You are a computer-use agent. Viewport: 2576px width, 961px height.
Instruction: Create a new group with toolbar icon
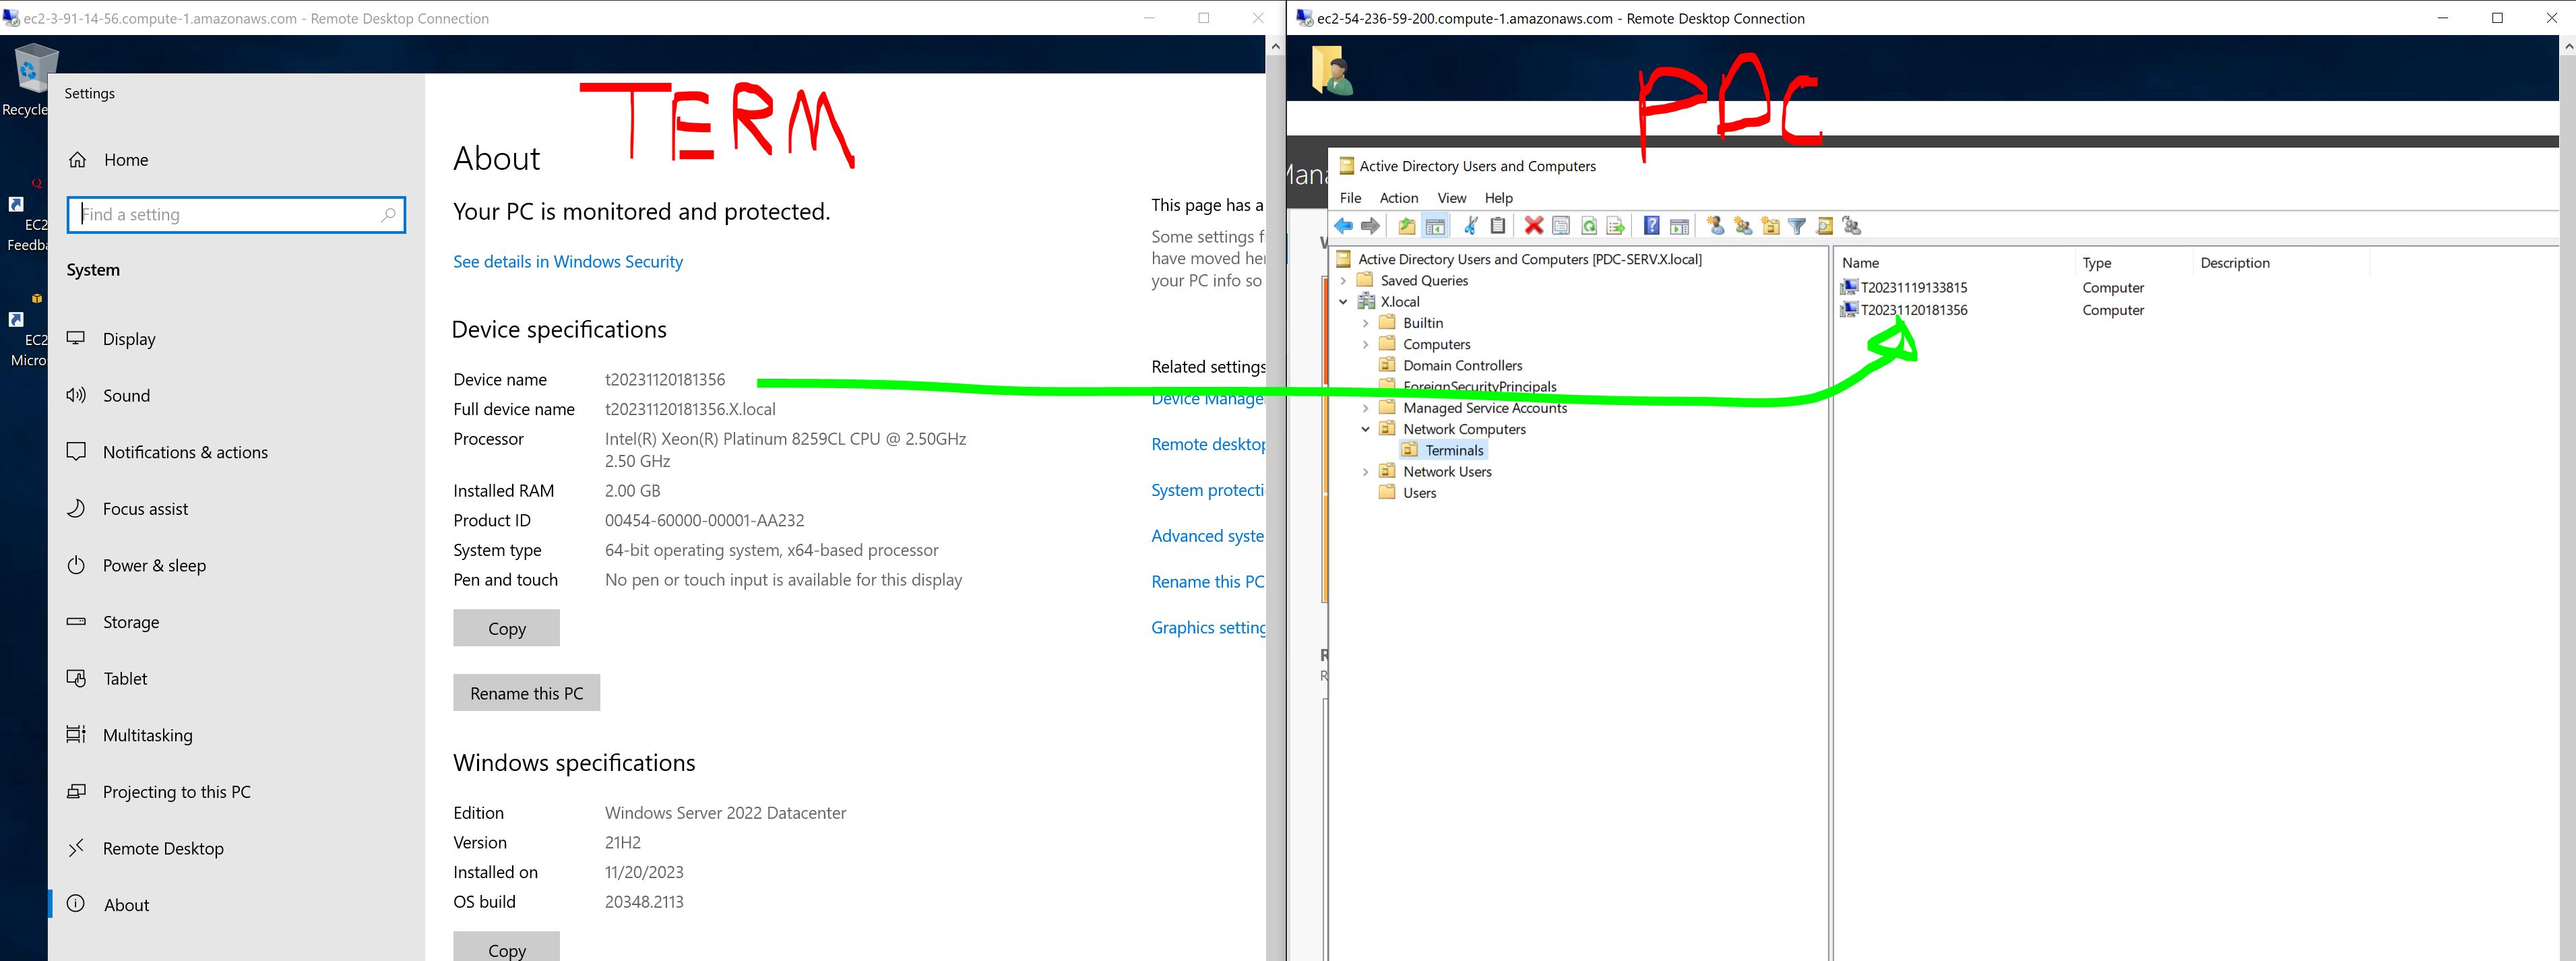[1743, 226]
